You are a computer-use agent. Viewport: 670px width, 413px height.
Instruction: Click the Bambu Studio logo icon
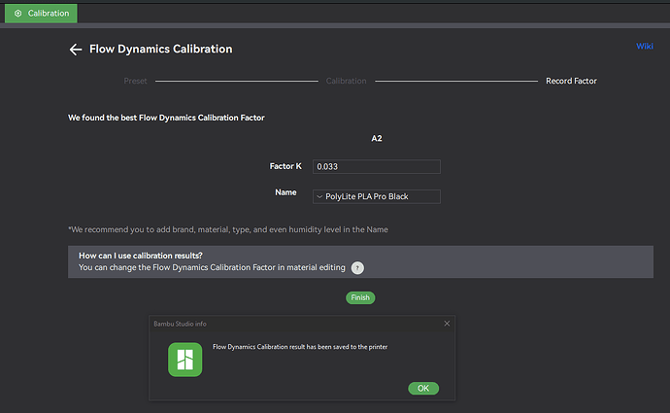point(185,360)
